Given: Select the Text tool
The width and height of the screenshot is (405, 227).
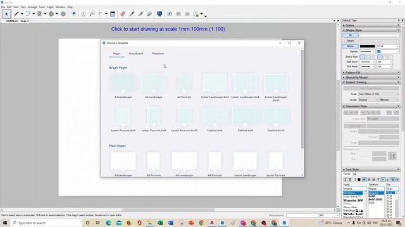Looking at the screenshot, I should [x=84, y=14].
